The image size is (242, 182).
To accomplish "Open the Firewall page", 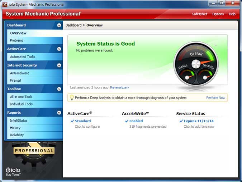I will [x=35, y=81].
